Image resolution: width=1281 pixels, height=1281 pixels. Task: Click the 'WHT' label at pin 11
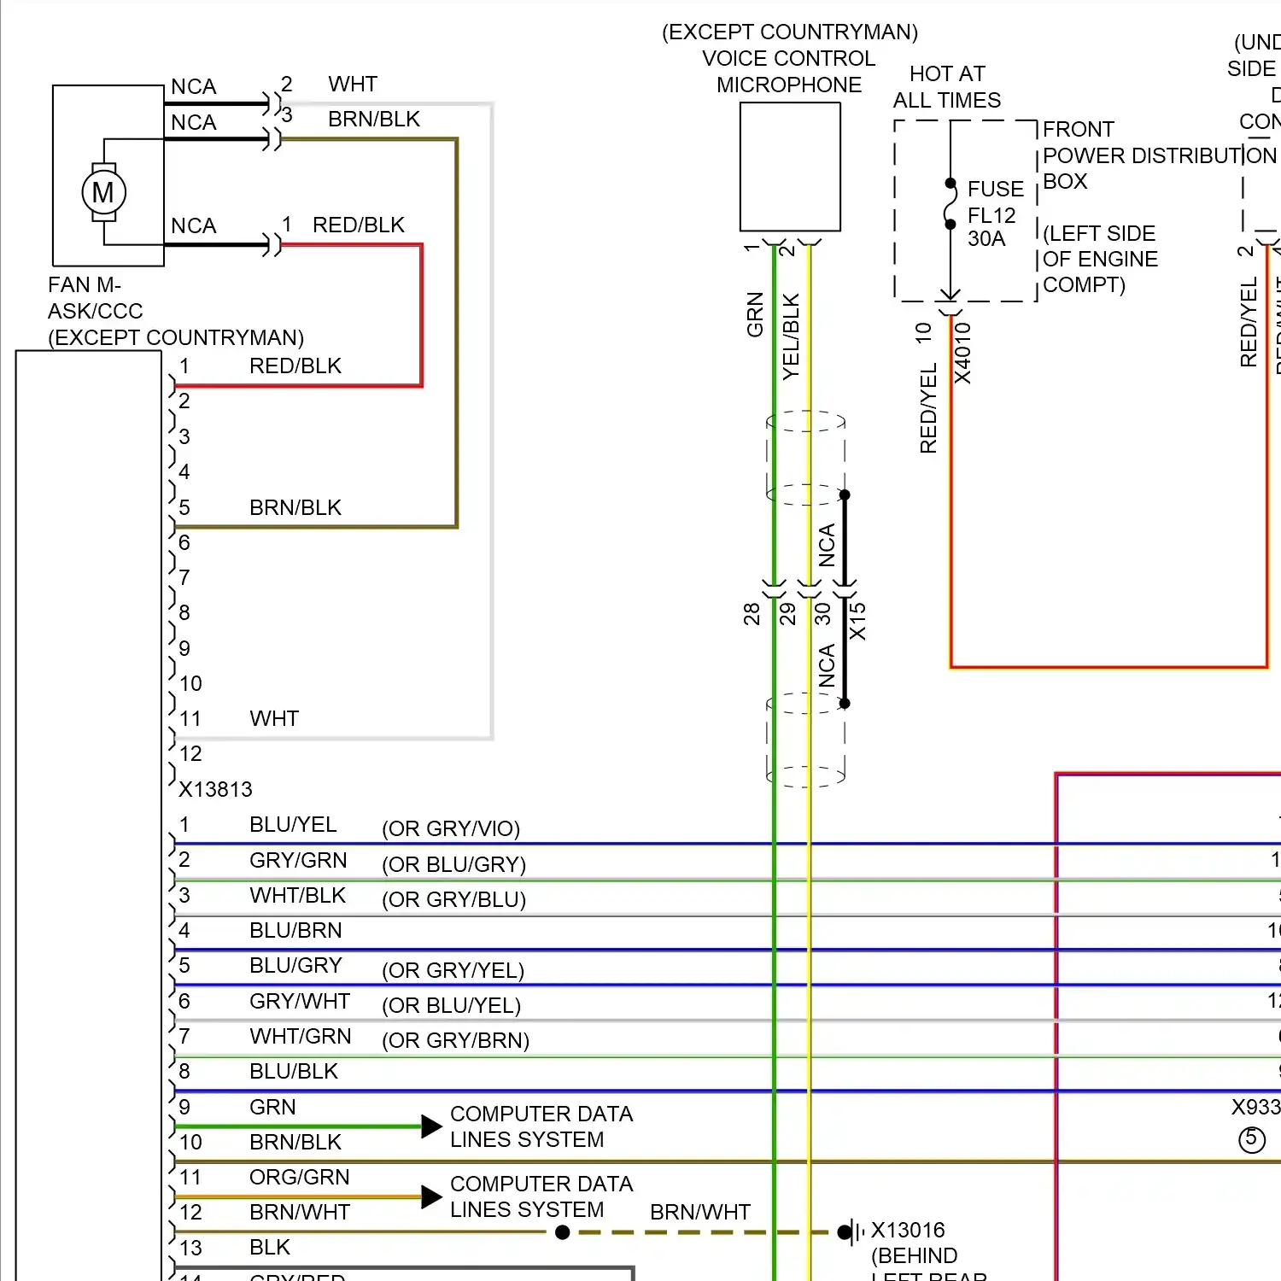click(274, 718)
